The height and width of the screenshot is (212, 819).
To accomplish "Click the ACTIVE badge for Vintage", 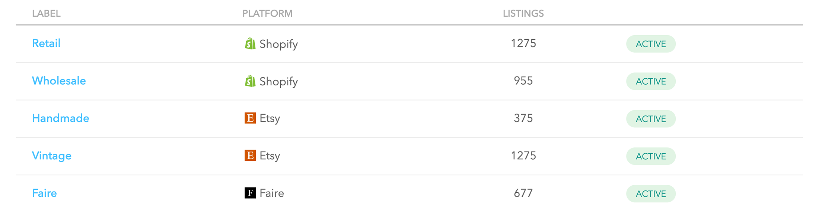I will (651, 156).
